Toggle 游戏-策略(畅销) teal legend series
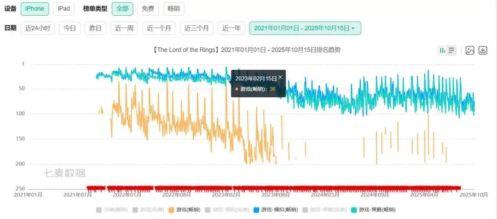 pyautogui.click(x=373, y=210)
